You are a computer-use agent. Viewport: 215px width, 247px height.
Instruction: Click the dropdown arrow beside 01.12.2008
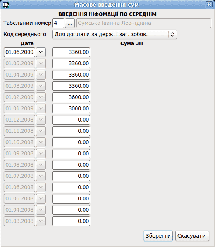(41, 120)
